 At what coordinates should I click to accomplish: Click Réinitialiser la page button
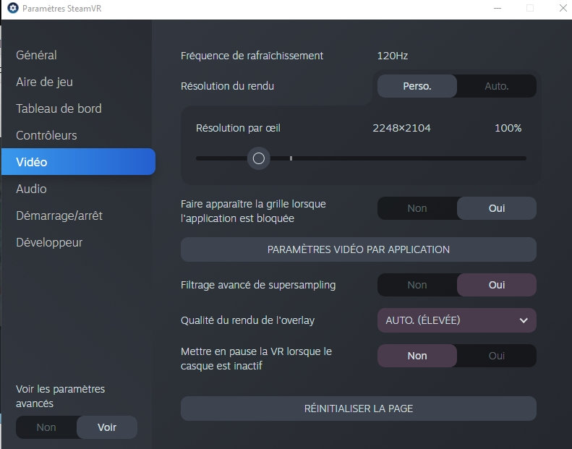(359, 409)
